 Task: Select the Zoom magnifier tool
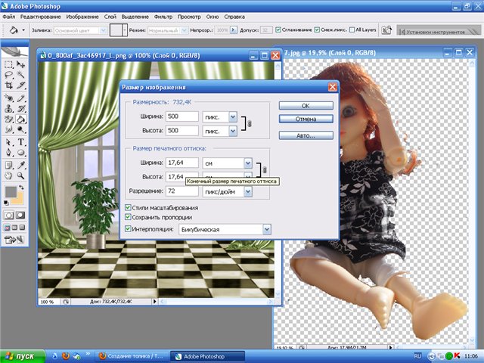21,174
